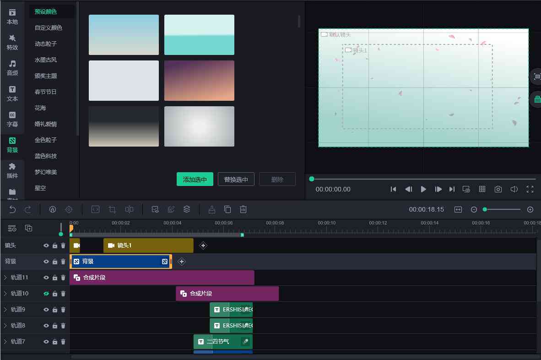Click the undo arrow in timeline toolbar

12,209
